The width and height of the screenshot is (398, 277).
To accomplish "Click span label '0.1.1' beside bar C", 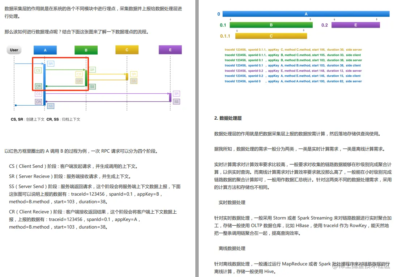I will tap(225, 36).
